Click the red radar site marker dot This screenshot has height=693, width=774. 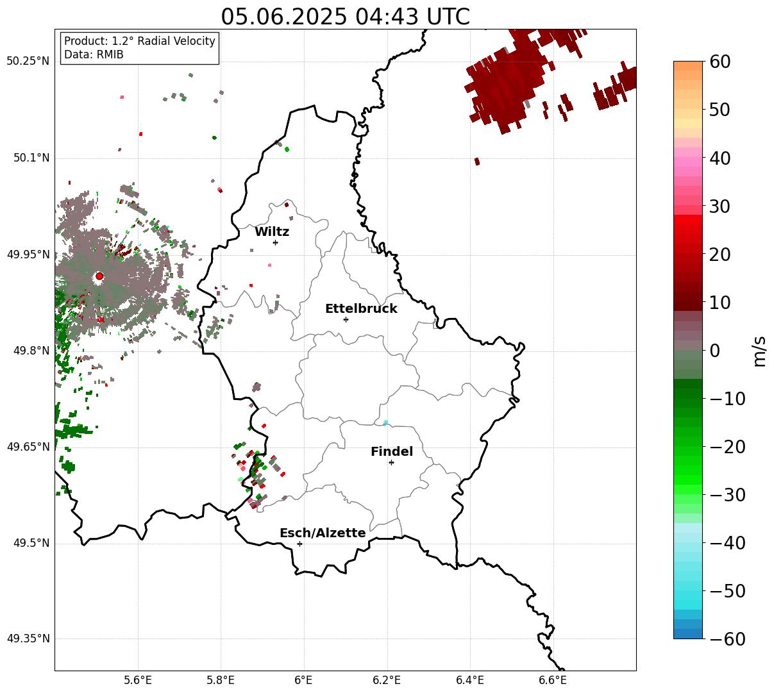[99, 276]
